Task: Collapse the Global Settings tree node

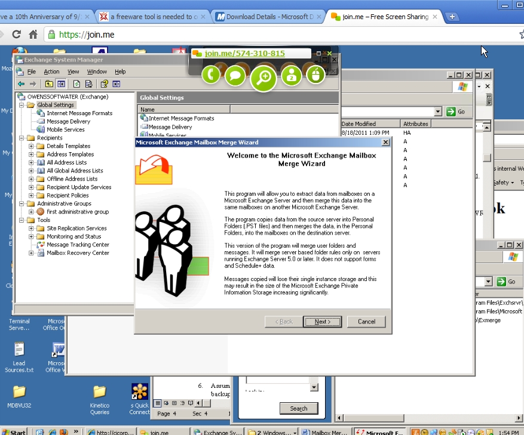Action: (x=22, y=105)
